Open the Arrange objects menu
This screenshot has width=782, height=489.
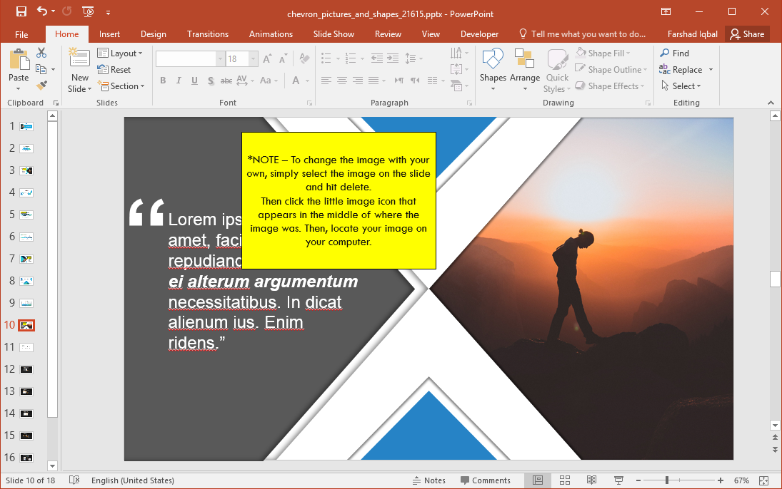tap(525, 70)
